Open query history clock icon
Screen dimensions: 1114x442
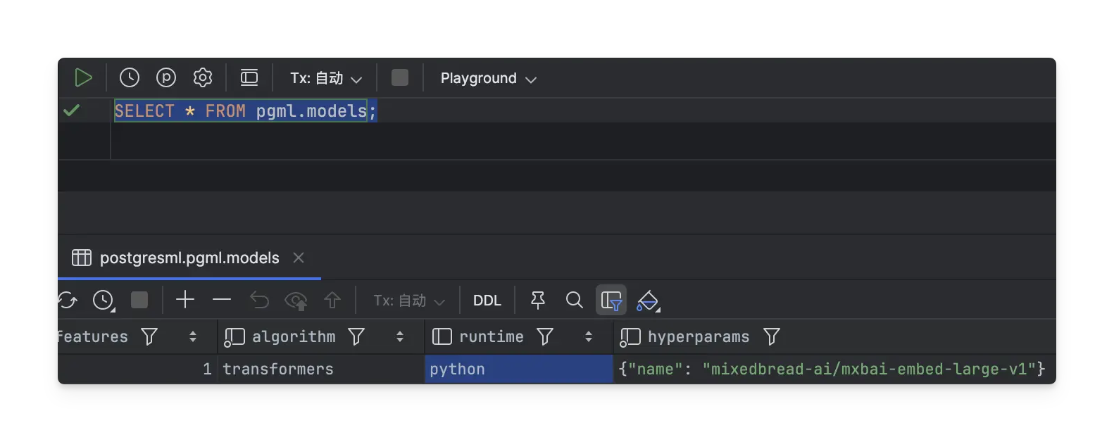pos(130,78)
